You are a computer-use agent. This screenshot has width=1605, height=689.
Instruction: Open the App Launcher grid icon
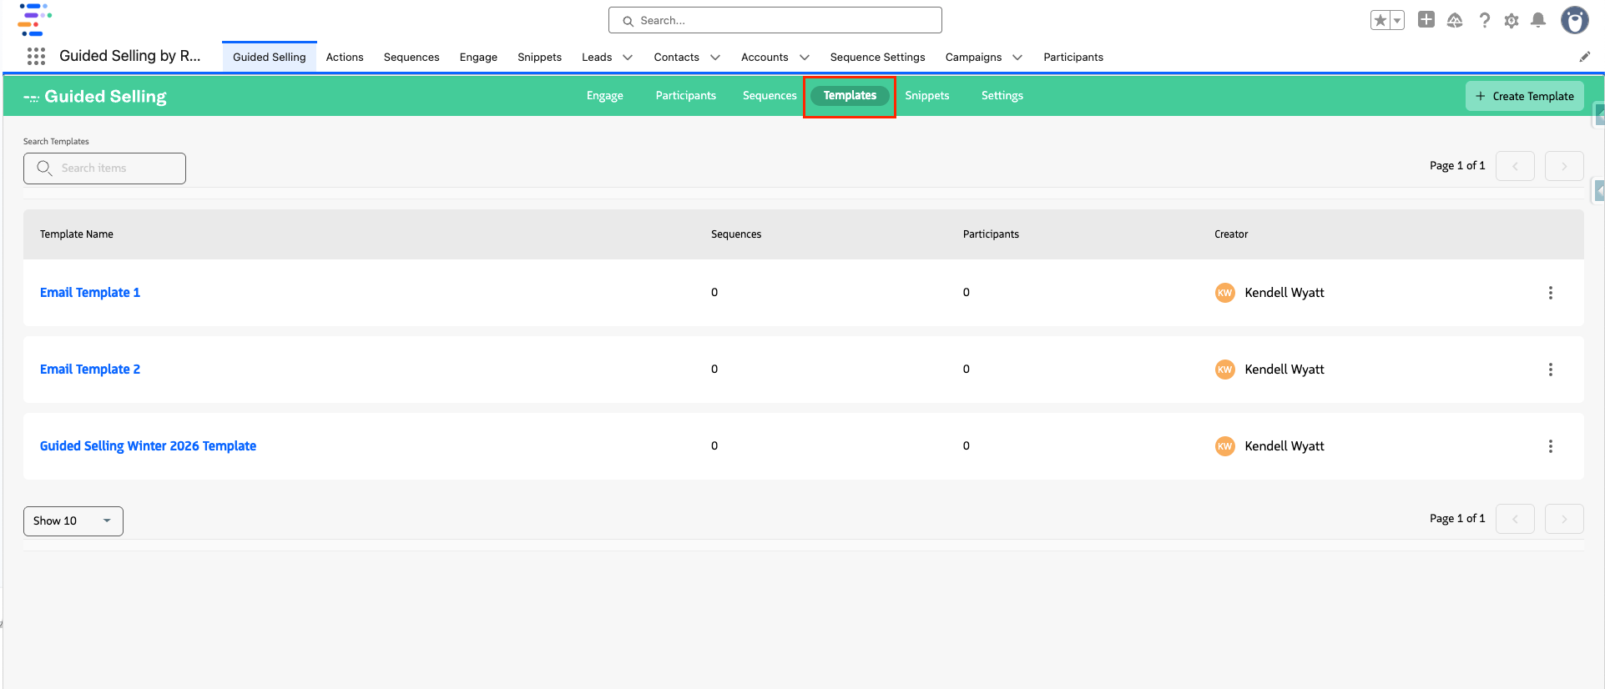click(36, 57)
